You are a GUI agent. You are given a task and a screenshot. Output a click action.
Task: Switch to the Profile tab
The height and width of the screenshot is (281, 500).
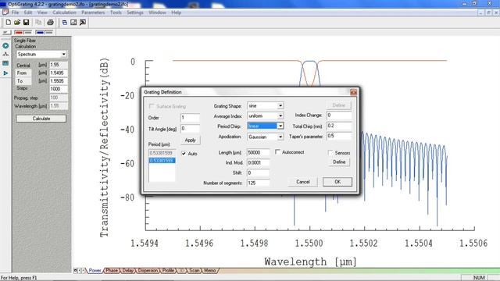[x=168, y=271]
